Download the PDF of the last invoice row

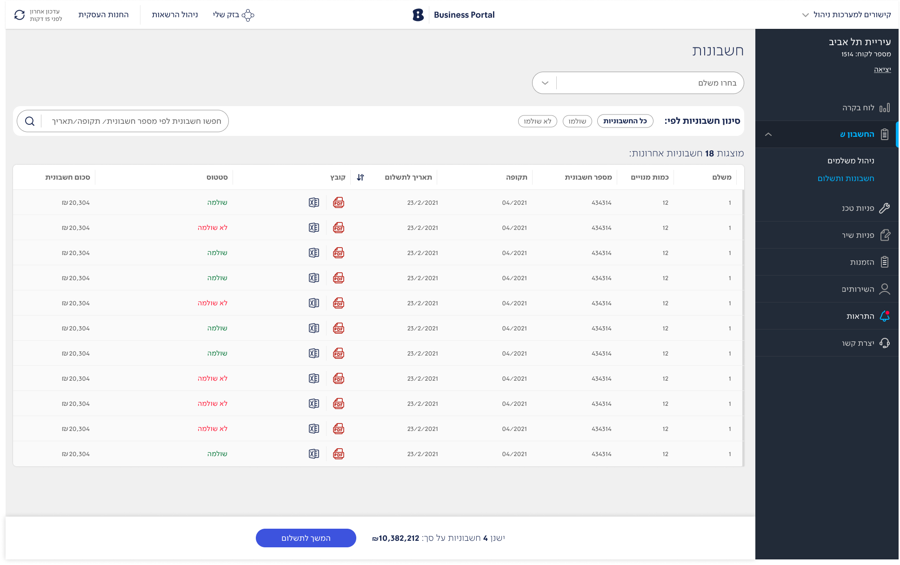(x=339, y=454)
